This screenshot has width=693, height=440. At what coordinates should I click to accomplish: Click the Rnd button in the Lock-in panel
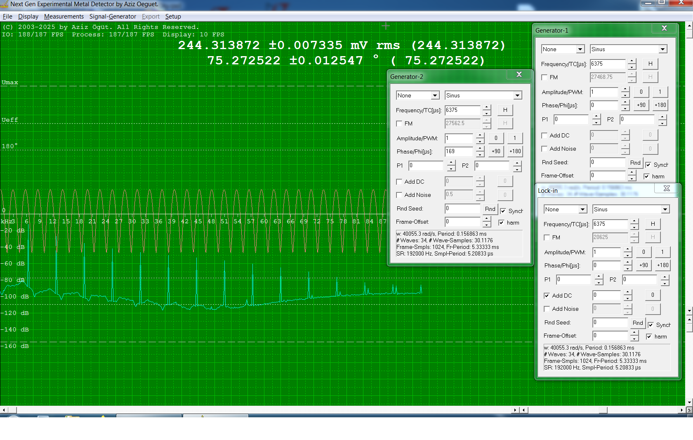637,322
